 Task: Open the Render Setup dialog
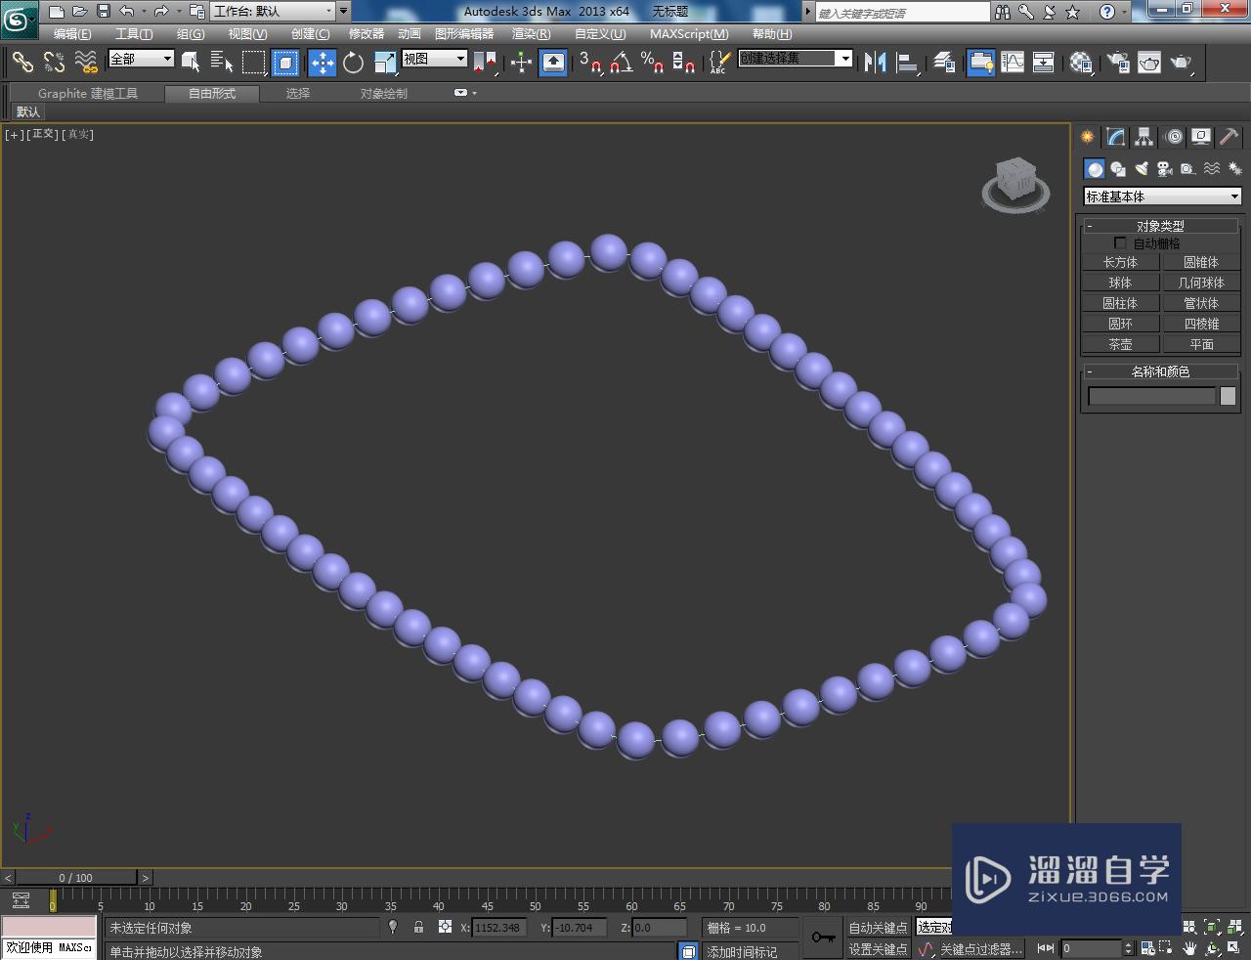[1117, 63]
